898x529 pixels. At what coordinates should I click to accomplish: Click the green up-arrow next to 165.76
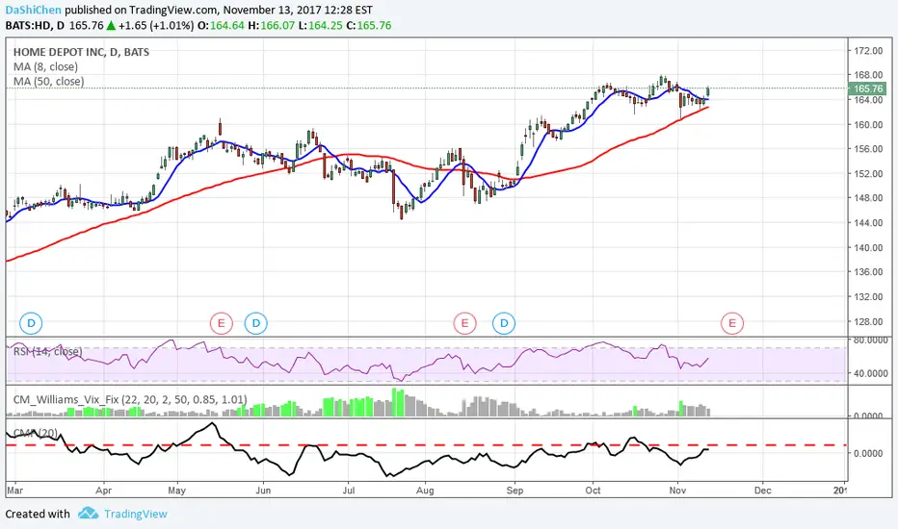[x=111, y=26]
